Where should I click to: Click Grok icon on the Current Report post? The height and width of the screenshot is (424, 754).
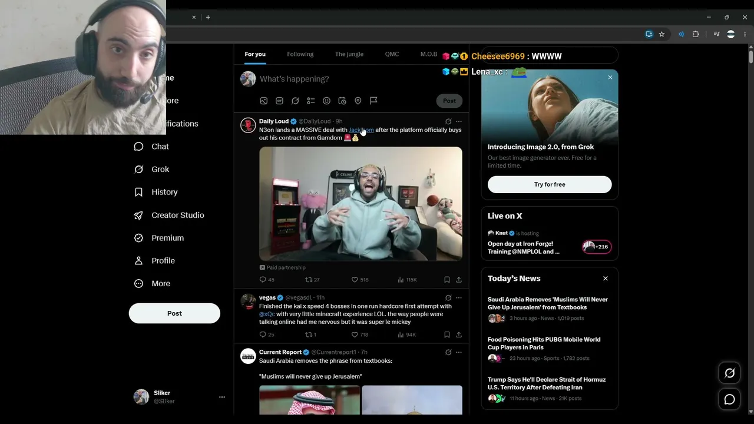448,352
